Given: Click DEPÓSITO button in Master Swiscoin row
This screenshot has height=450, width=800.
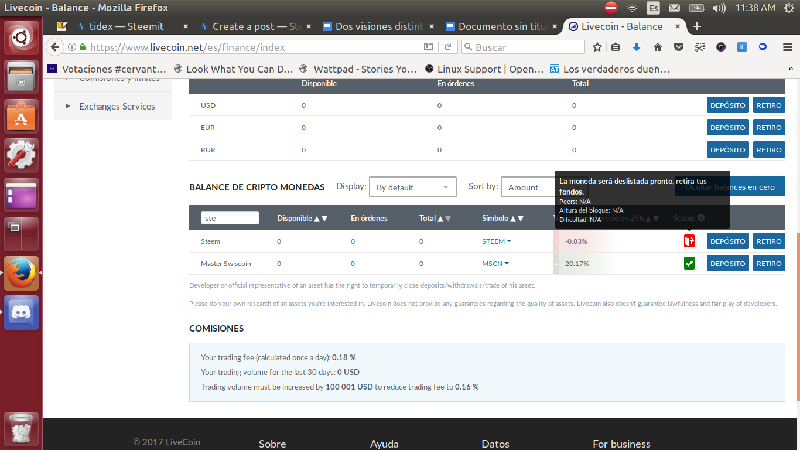Looking at the screenshot, I should click(x=727, y=263).
